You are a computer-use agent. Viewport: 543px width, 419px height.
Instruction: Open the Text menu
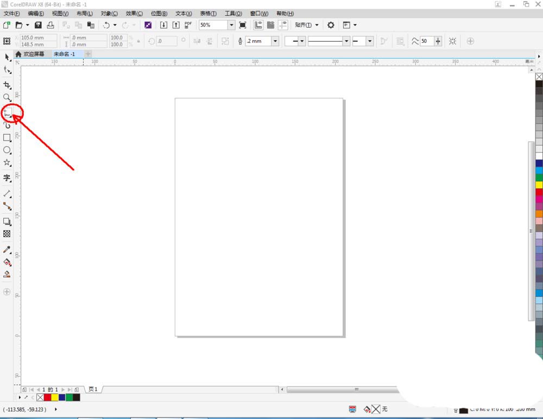[184, 14]
